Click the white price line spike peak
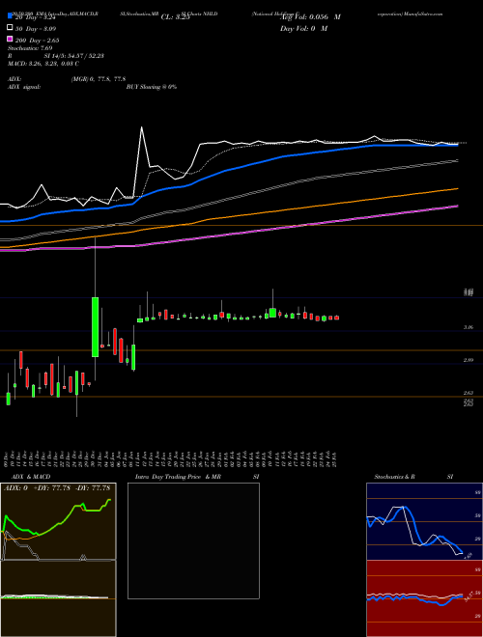Viewport: 483px width, 637px height. coord(141,127)
